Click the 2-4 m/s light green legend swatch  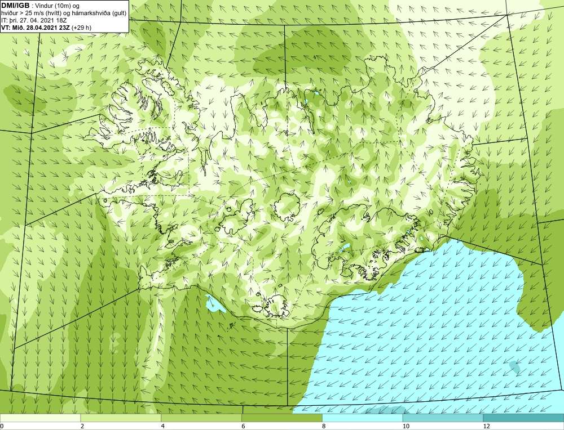click(121, 418)
